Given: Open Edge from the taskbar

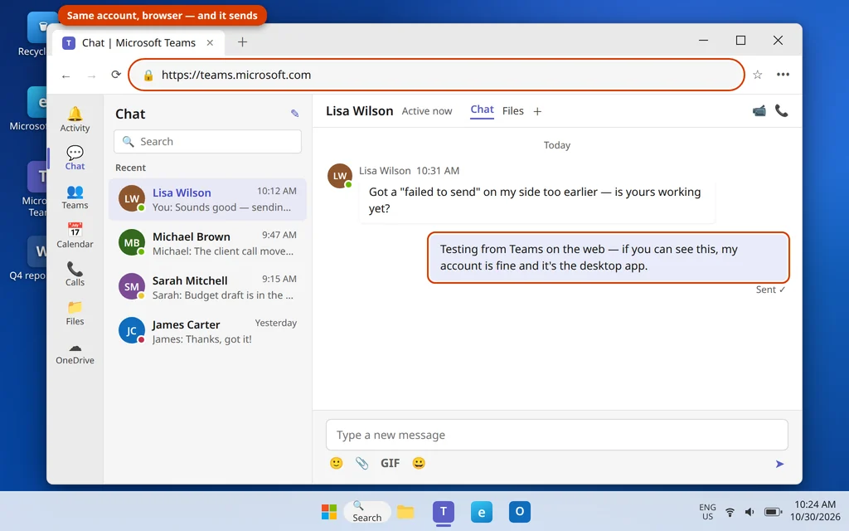Looking at the screenshot, I should [482, 511].
